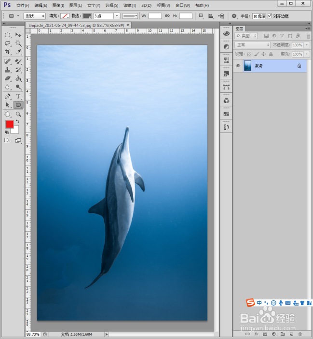
Task: Open the opacity slider dropdown arrow
Action: pos(307,45)
